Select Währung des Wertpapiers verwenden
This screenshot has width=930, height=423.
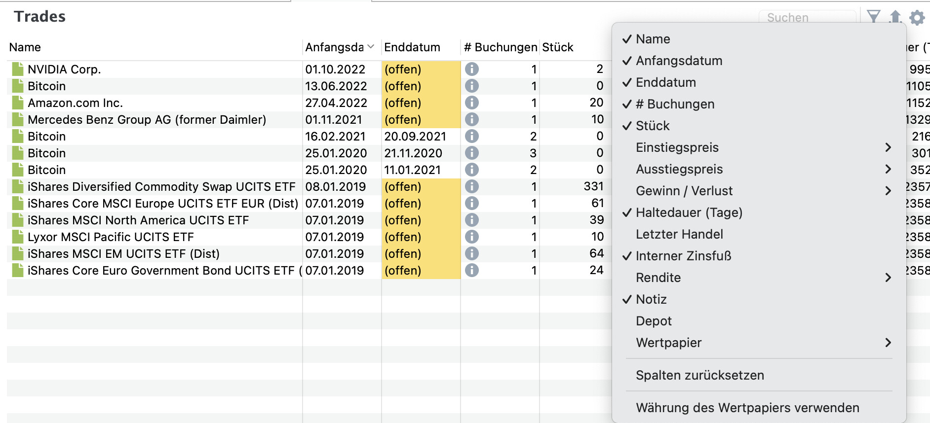[759, 408]
